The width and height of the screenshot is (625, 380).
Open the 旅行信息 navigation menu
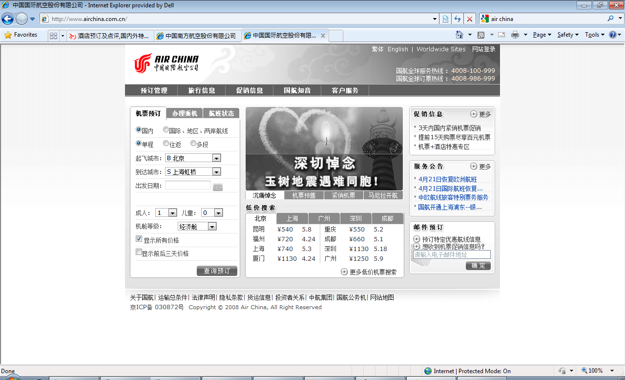(x=202, y=90)
